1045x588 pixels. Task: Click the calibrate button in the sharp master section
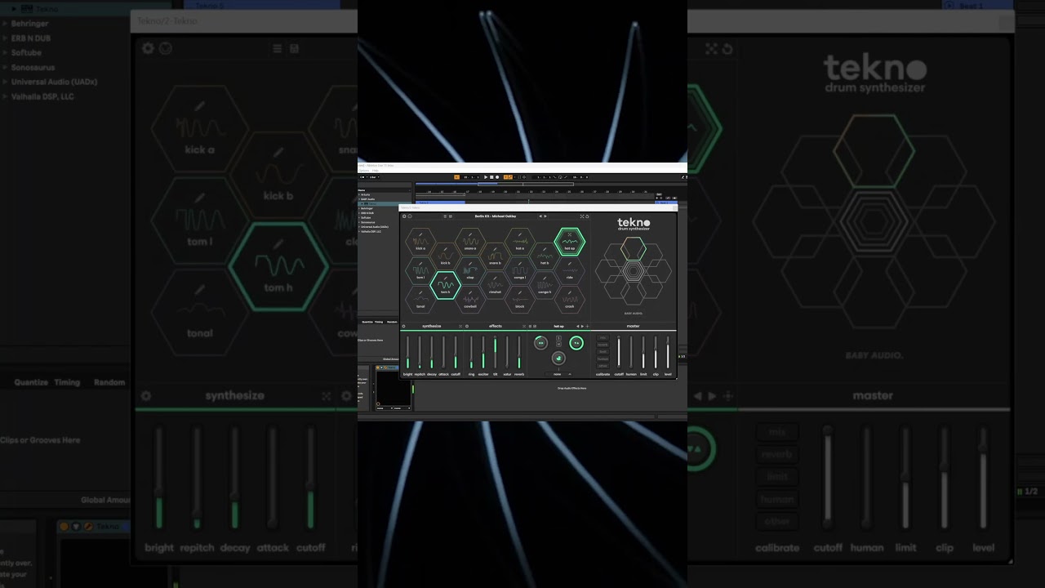[x=603, y=374]
